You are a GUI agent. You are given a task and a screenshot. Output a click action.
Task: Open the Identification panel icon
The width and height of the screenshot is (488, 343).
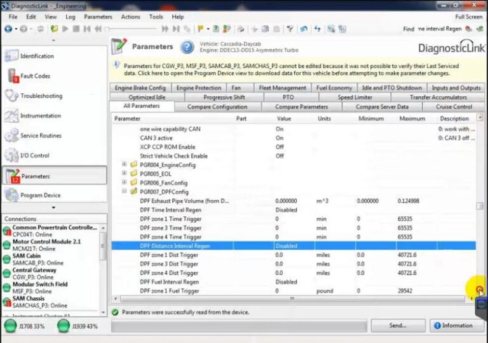point(11,56)
